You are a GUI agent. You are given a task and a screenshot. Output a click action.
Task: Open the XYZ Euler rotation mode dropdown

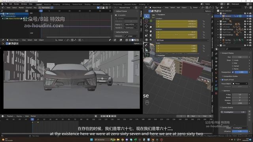coord(182,40)
